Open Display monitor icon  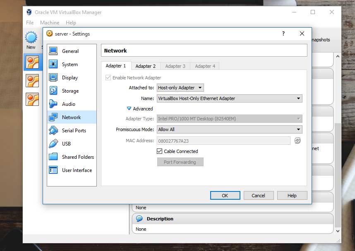click(x=53, y=77)
